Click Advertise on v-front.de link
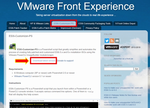Viewport: 150px width, 108px height. [x=123, y=59]
